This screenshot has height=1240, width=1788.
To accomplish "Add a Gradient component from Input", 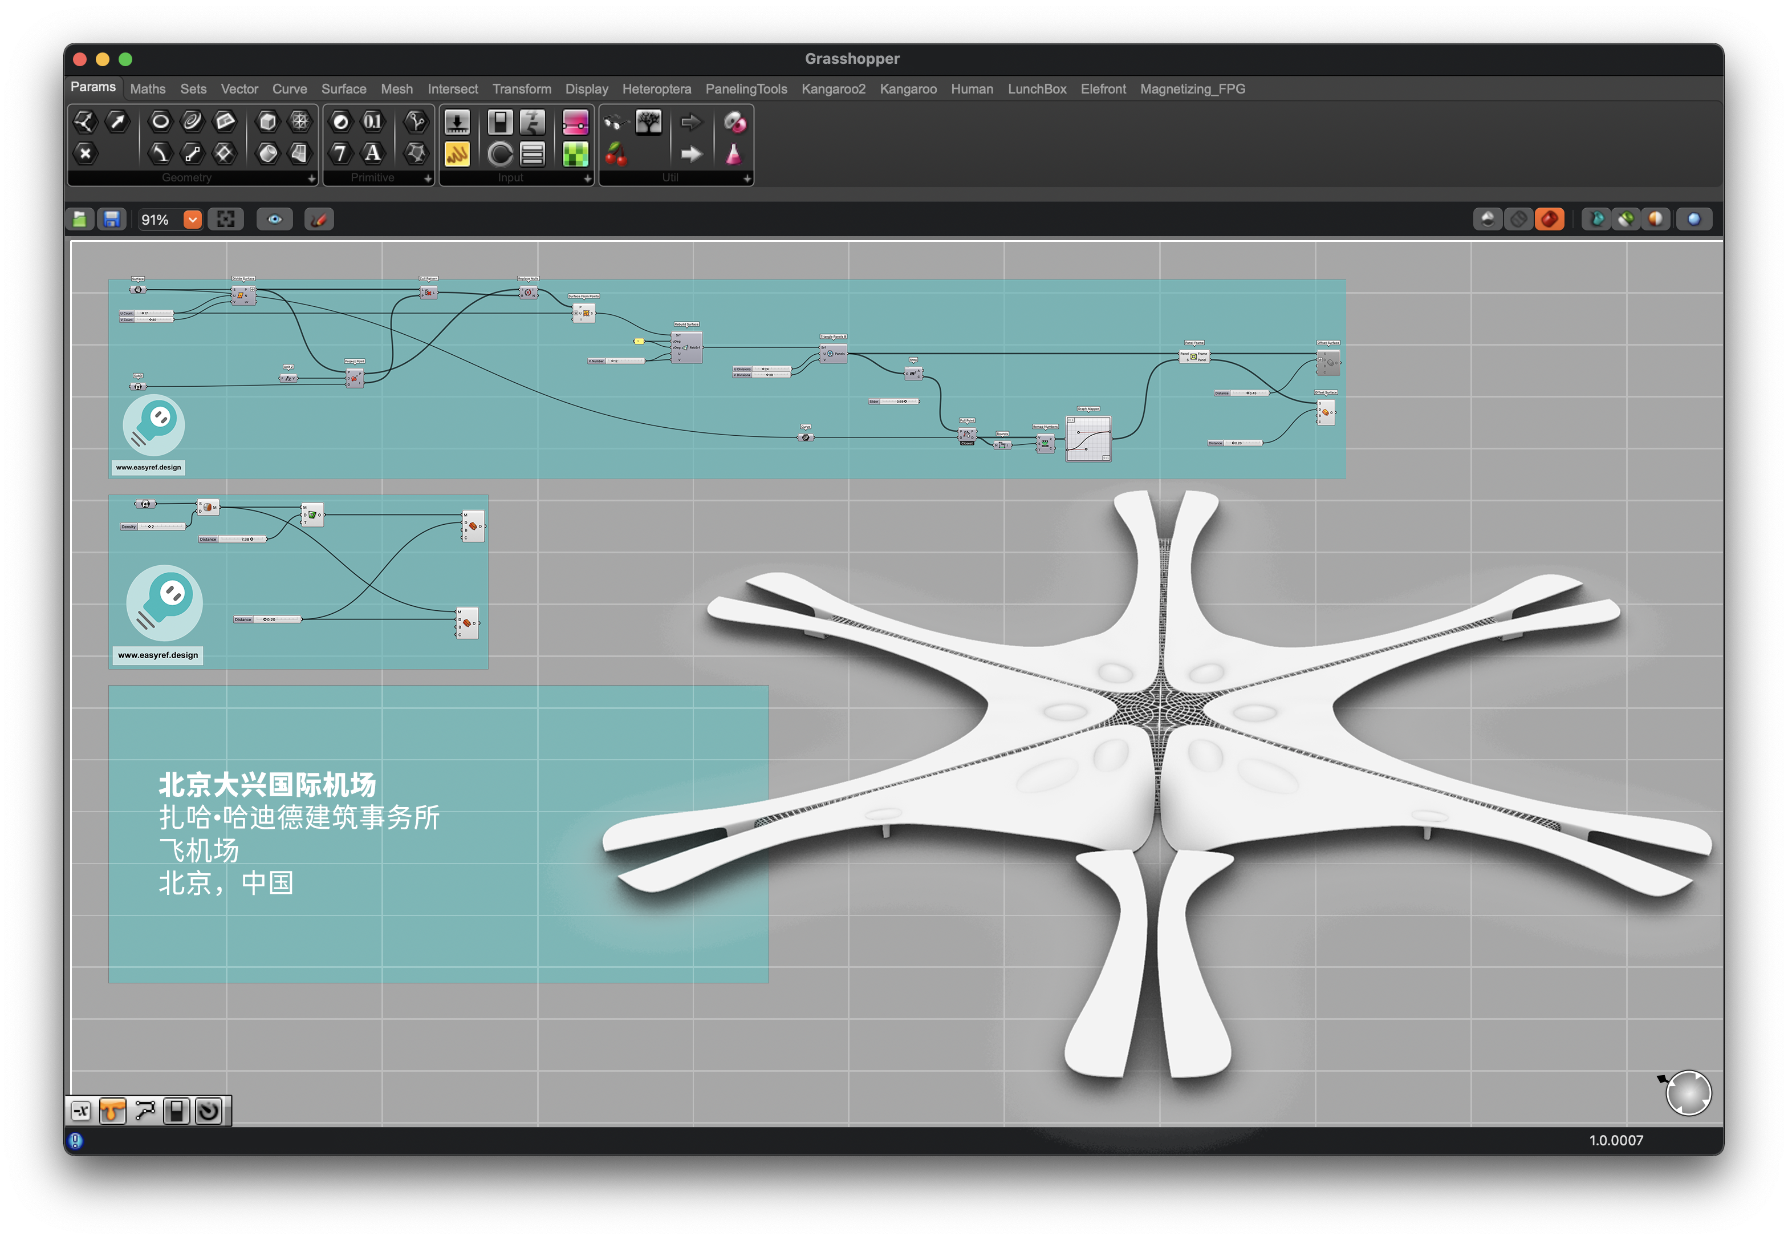I will click(x=575, y=122).
